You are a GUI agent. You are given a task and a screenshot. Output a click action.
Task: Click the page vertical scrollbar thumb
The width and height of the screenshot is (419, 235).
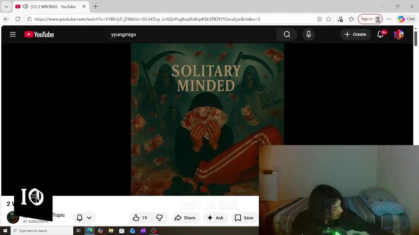click(416, 39)
